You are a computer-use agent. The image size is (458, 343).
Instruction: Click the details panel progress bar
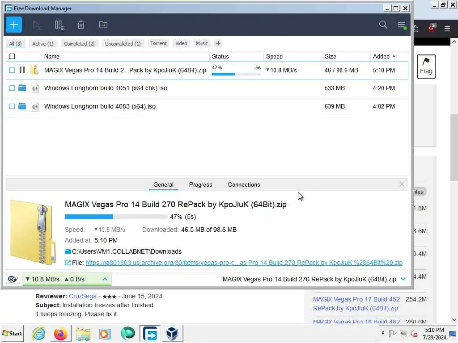116,217
